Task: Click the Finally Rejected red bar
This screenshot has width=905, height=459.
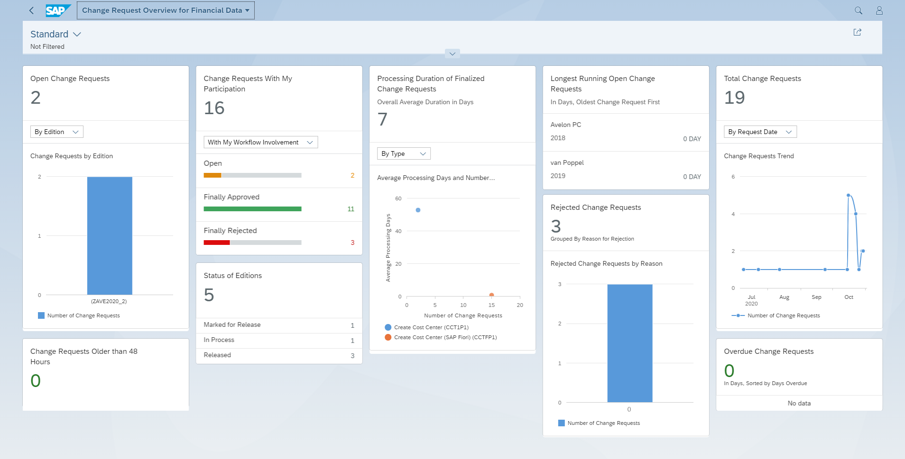Action: click(x=217, y=243)
